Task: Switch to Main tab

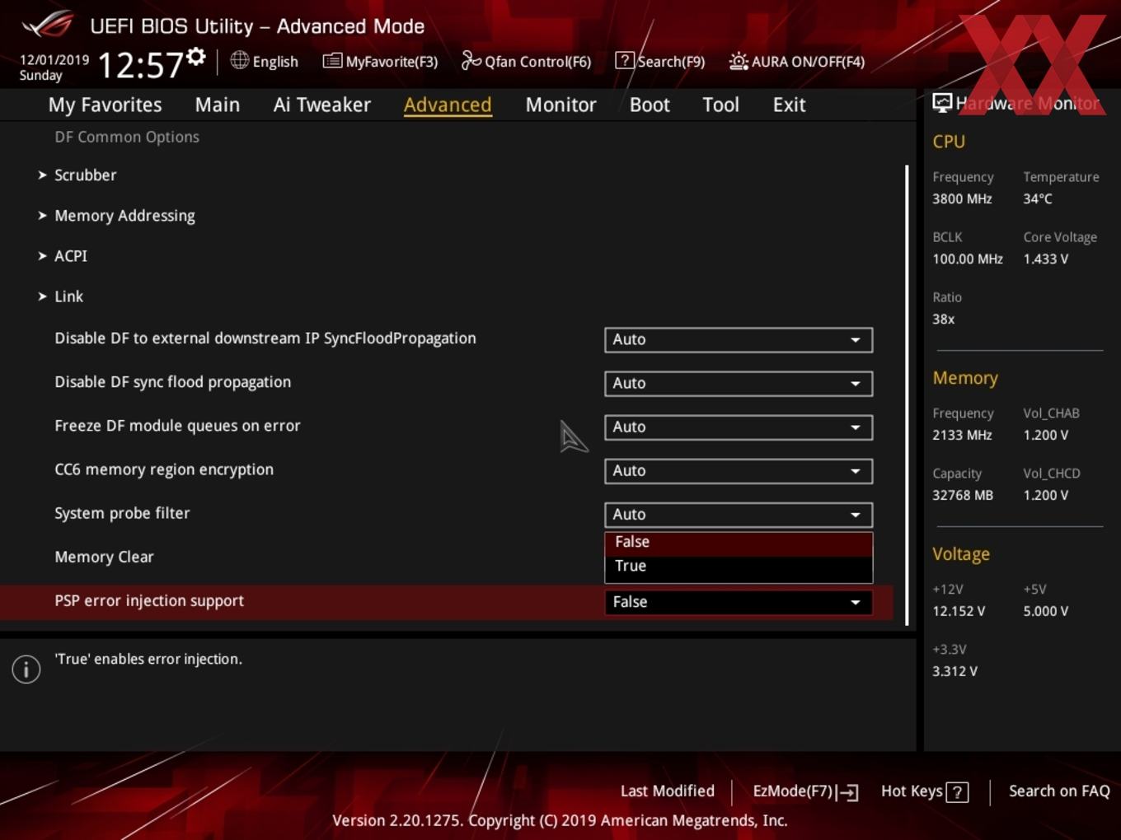Action: point(218,105)
